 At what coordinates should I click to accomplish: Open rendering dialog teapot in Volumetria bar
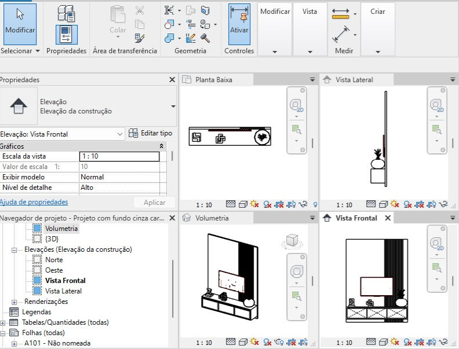[279, 341]
